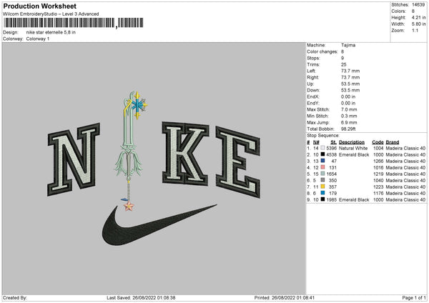Click the pink star charm under the keyblade
This screenshot has height=303, width=429.
(129, 207)
